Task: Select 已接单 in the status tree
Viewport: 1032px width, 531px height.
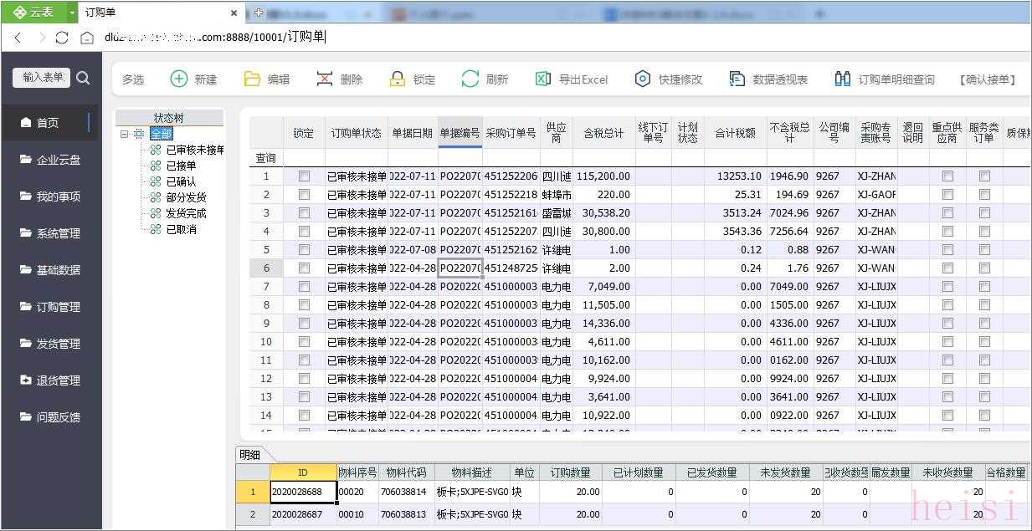Action: point(181,166)
